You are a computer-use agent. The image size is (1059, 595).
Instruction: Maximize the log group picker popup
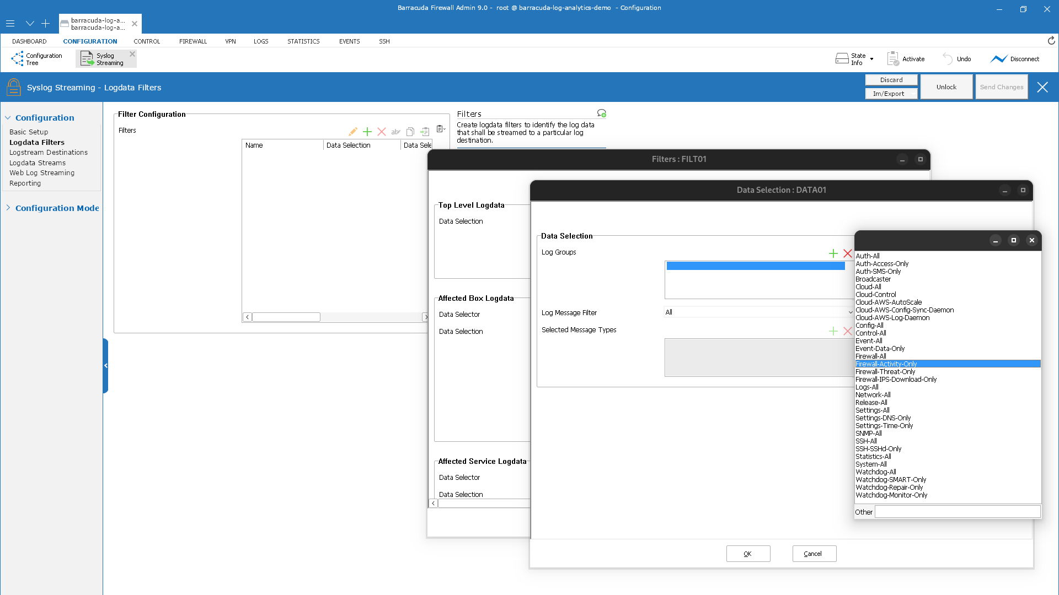click(x=1014, y=241)
